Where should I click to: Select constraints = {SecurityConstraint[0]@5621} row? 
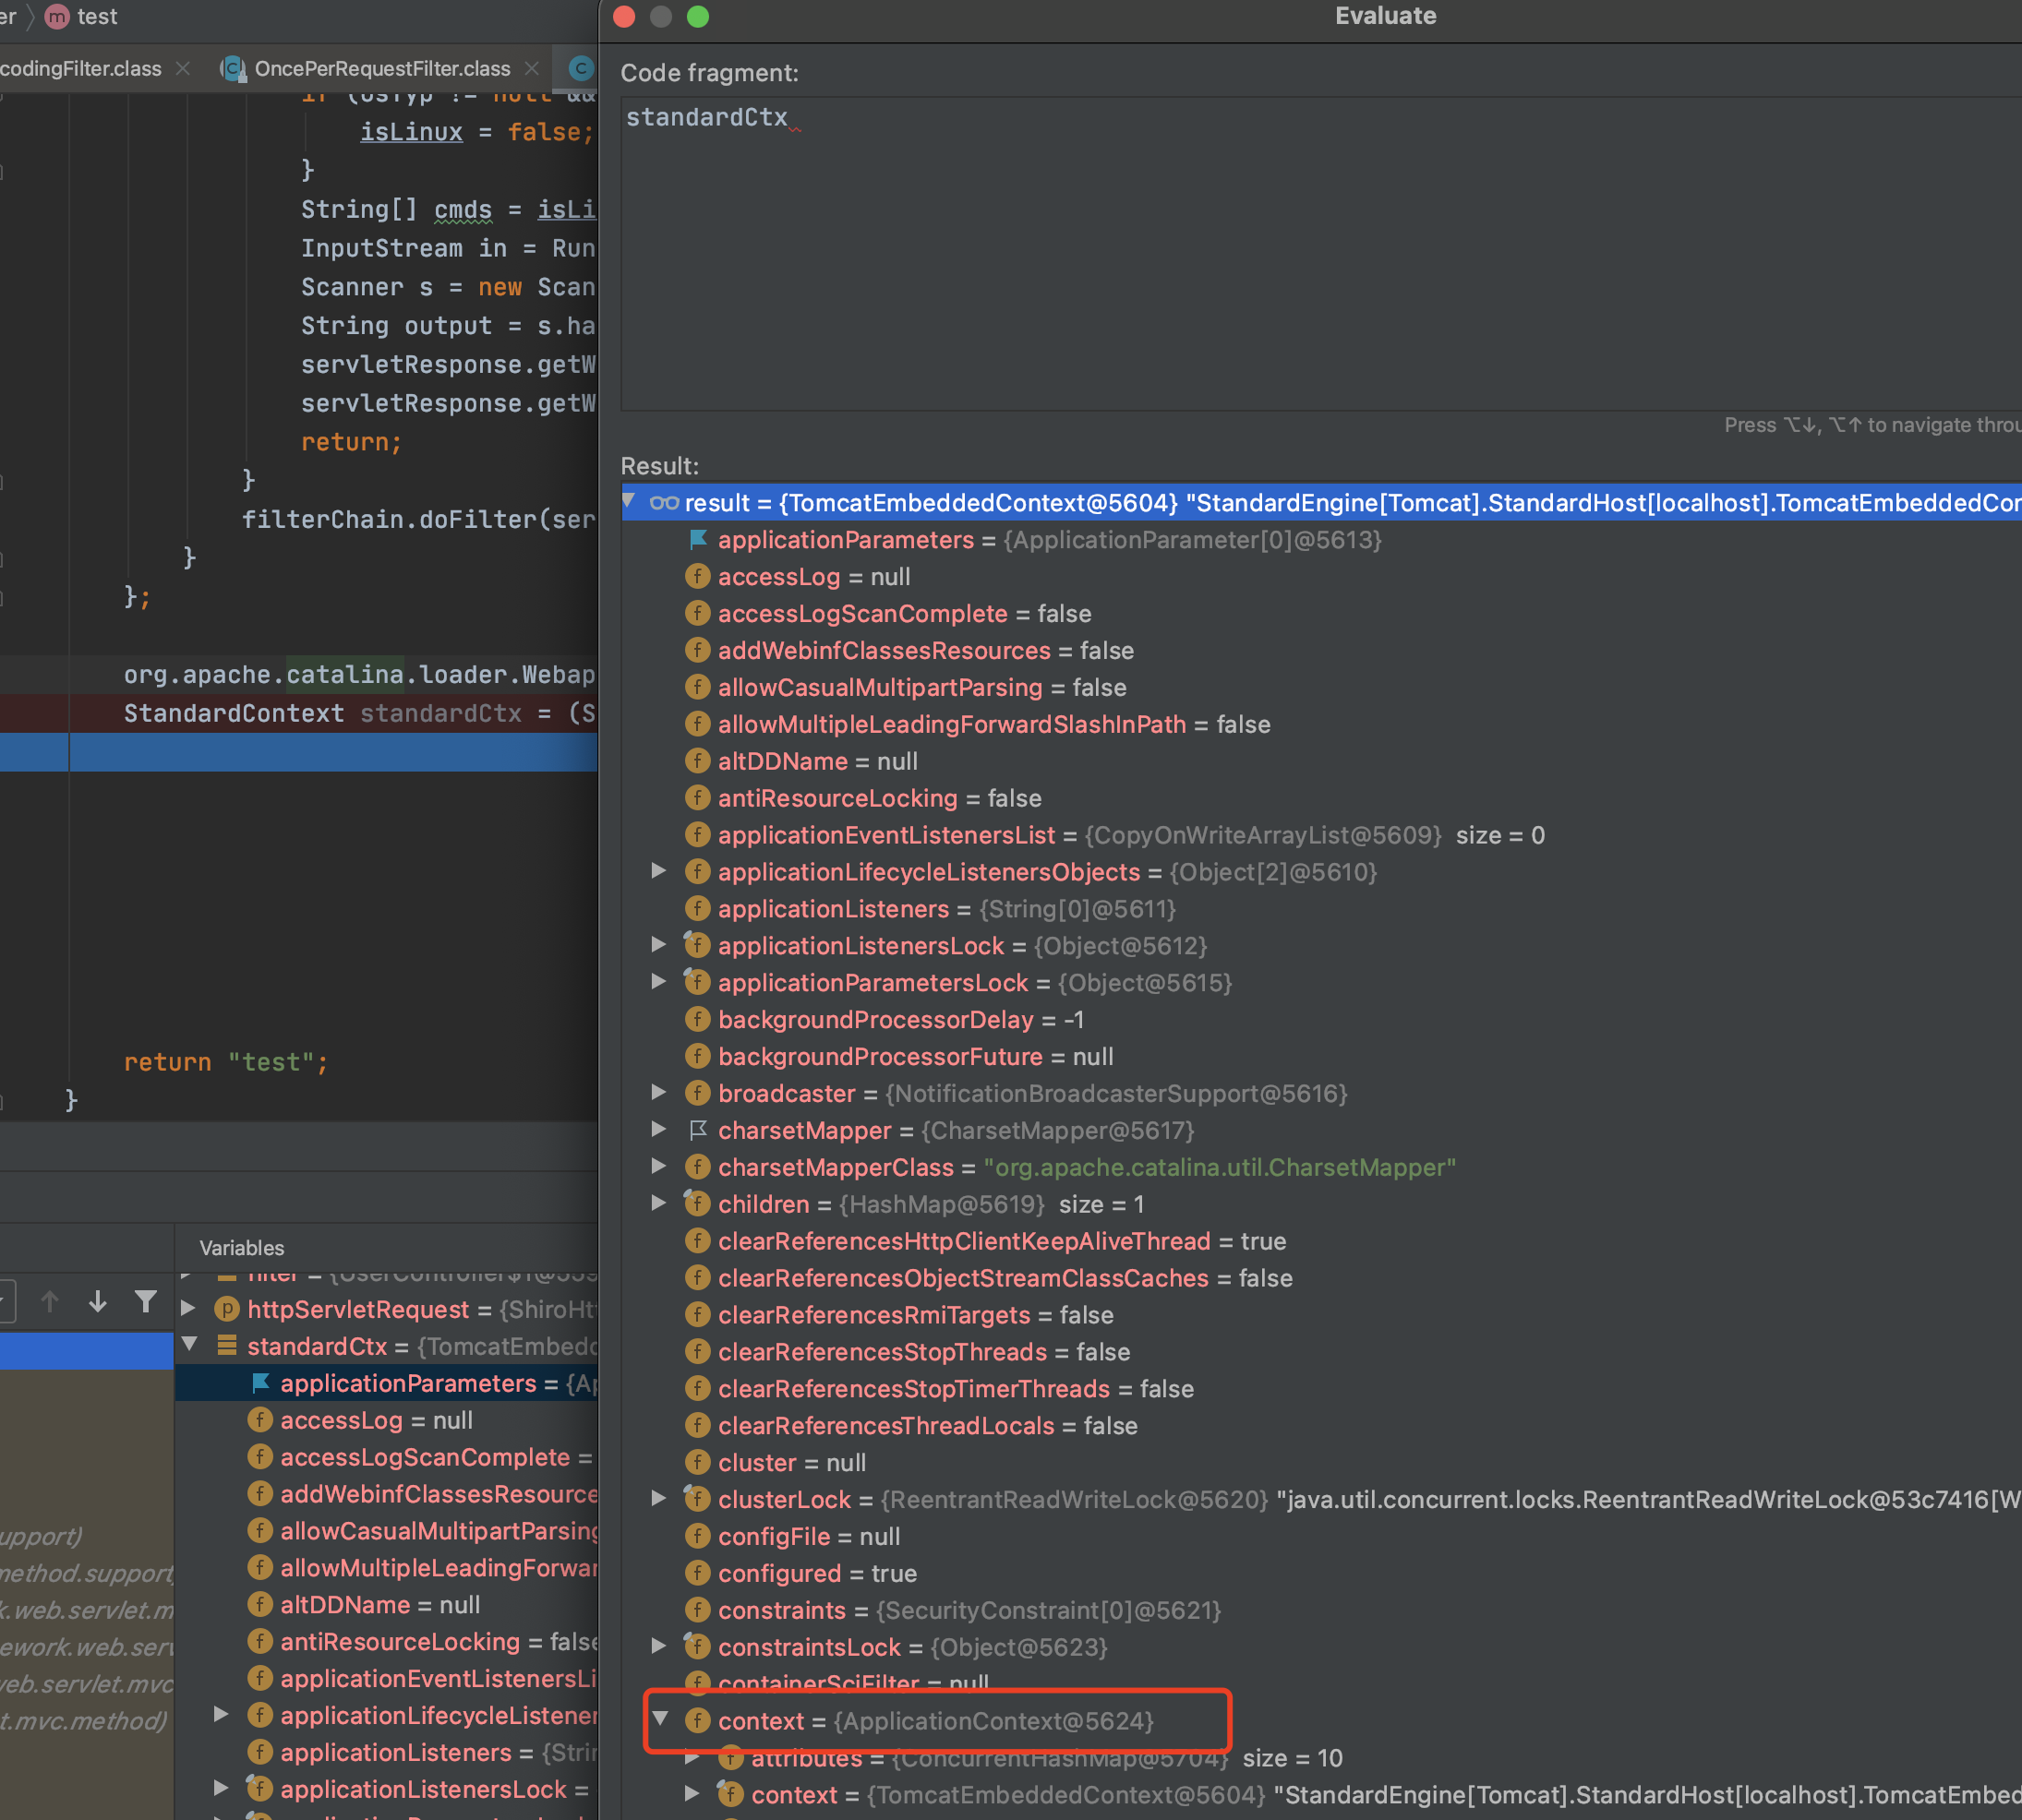(1320, 1610)
